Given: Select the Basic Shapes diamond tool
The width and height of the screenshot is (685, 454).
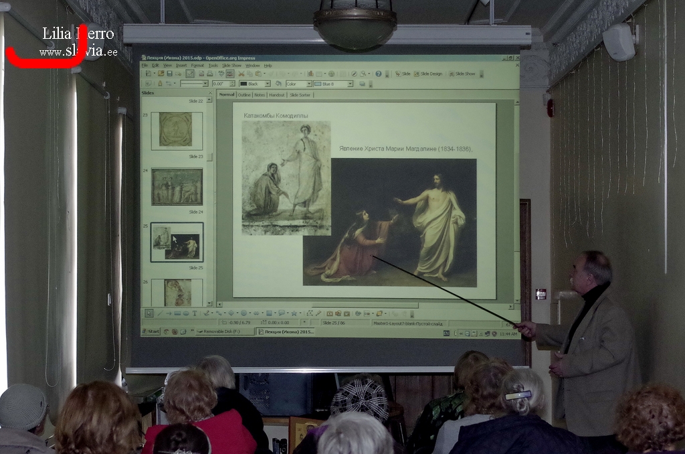Looking at the screenshot, I should click(231, 313).
